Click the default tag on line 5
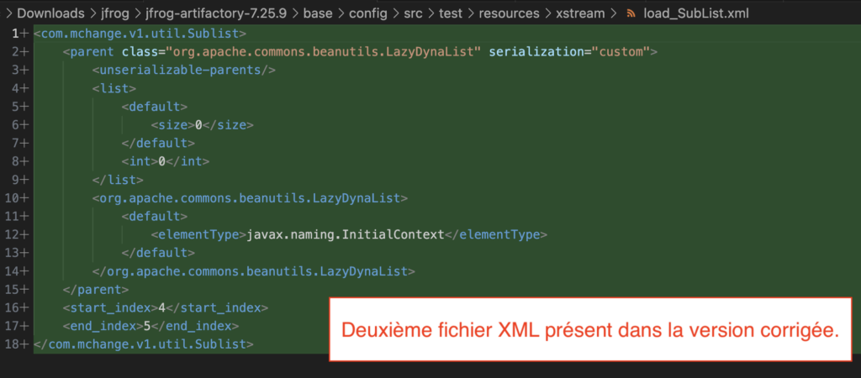The image size is (861, 378). pyautogui.click(x=155, y=107)
